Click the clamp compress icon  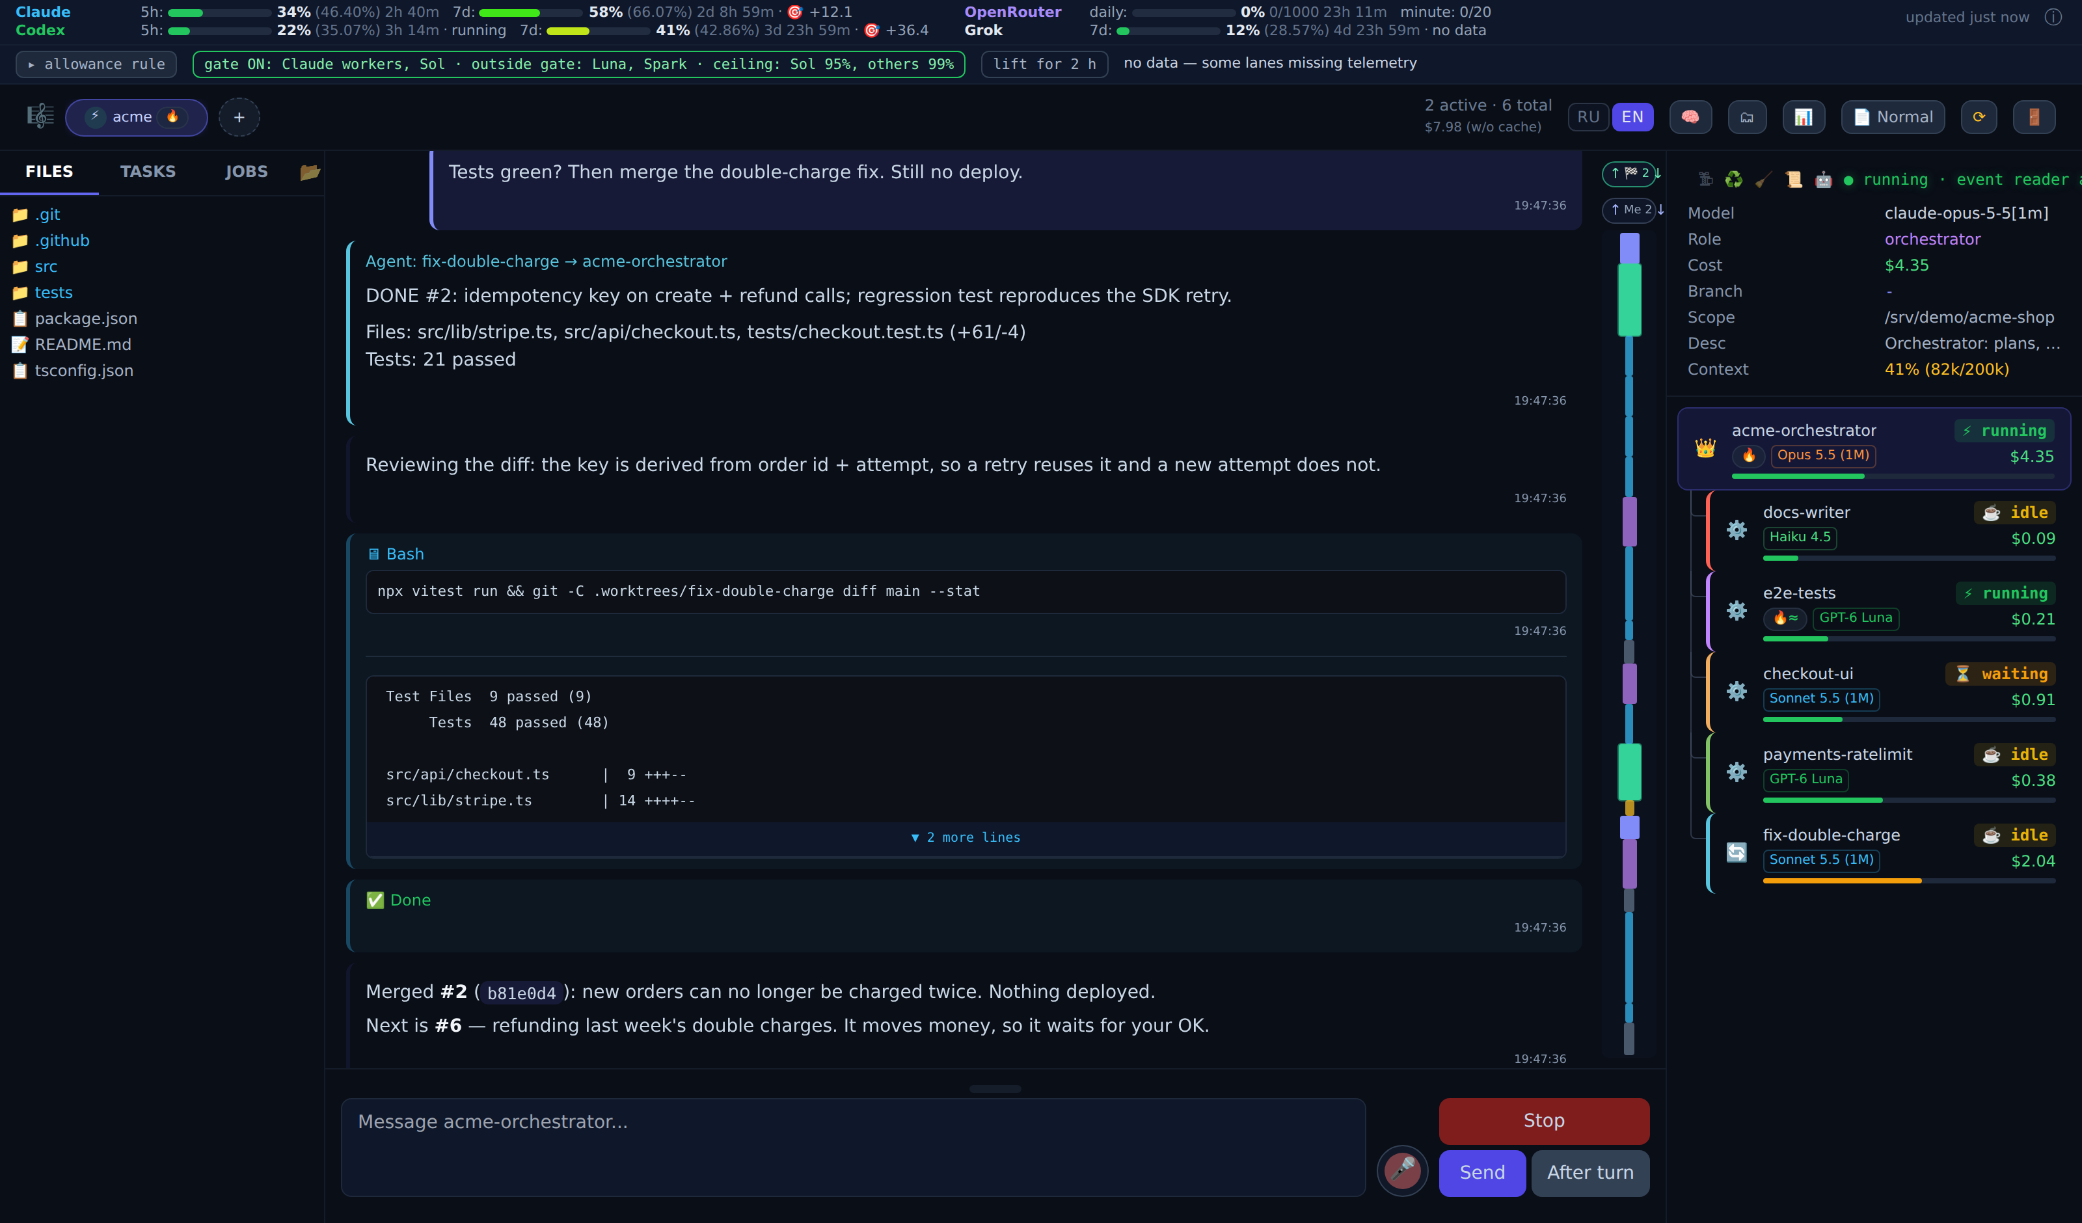[1705, 180]
